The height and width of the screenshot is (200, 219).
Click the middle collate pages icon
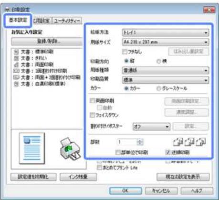(x=189, y=142)
